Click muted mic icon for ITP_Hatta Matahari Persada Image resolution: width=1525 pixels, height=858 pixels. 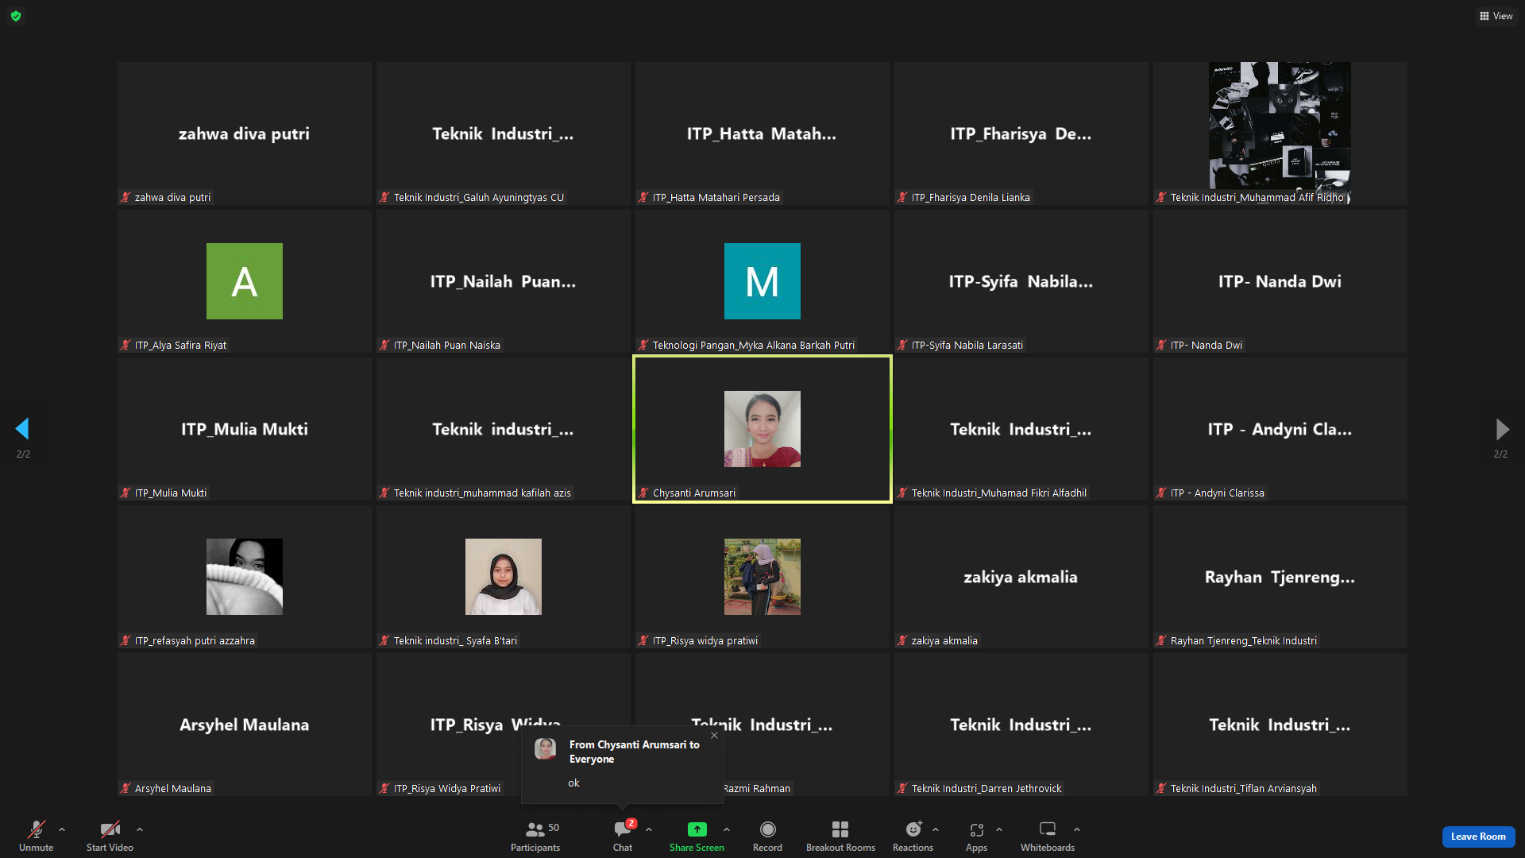(x=643, y=197)
